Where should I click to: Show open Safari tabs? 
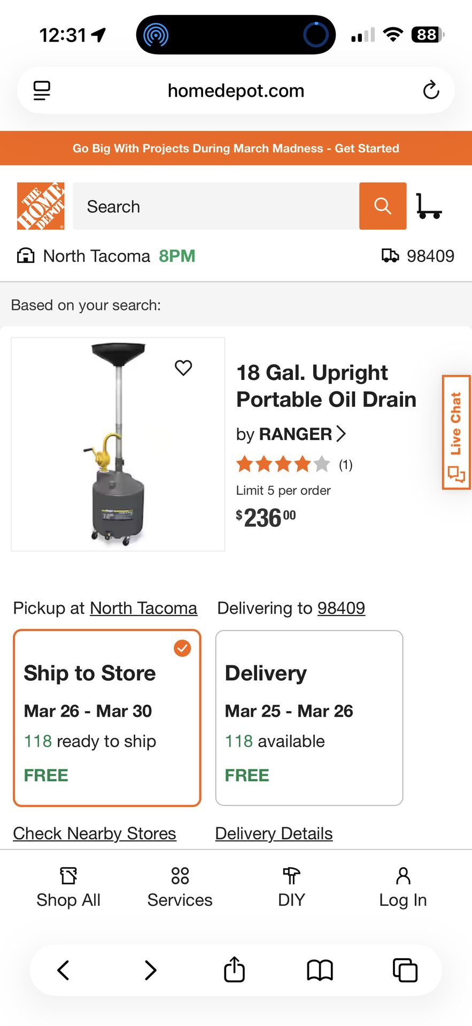point(405,969)
